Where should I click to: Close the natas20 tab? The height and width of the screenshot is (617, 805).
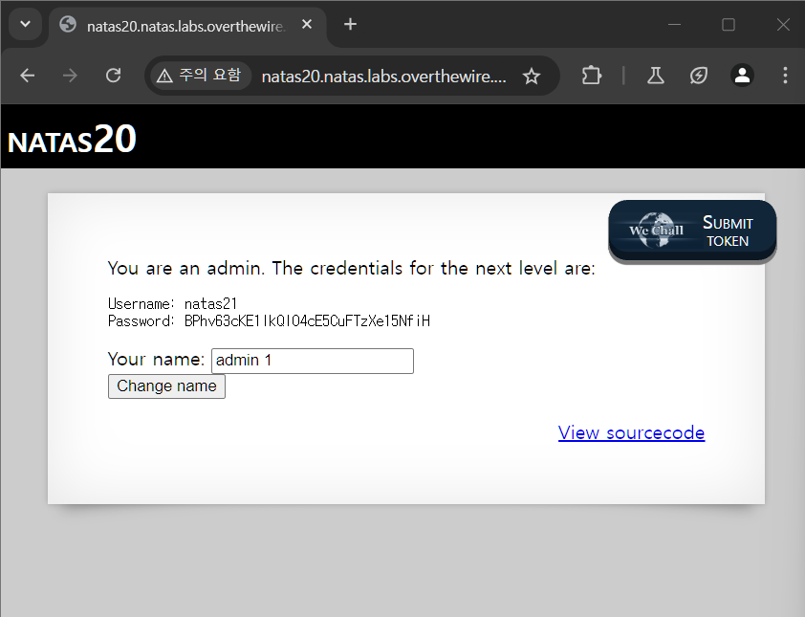pos(307,25)
